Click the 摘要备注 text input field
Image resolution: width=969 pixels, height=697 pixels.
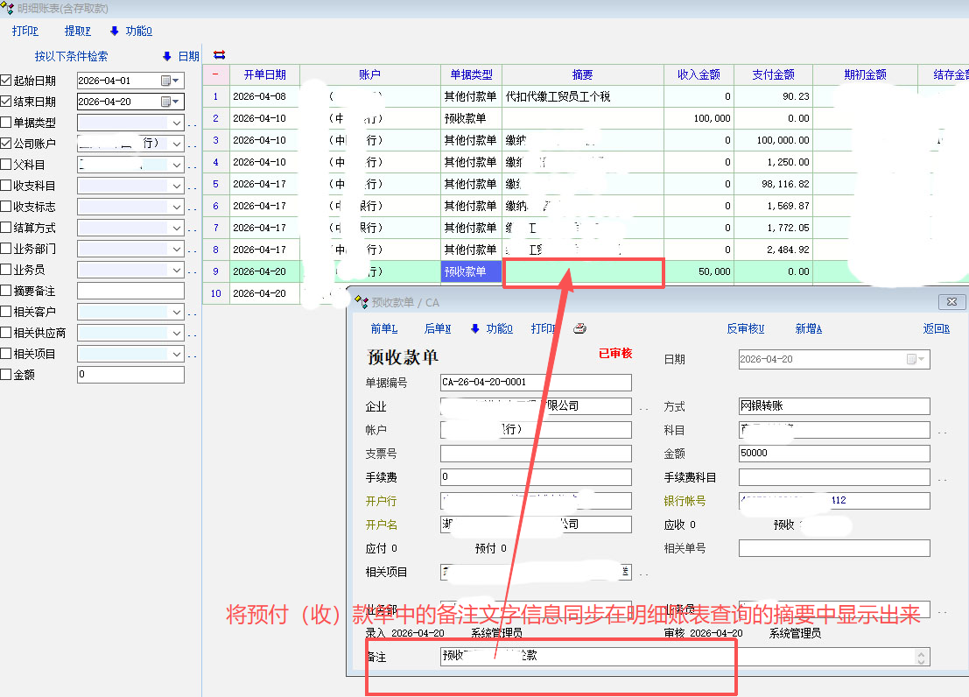click(130, 291)
